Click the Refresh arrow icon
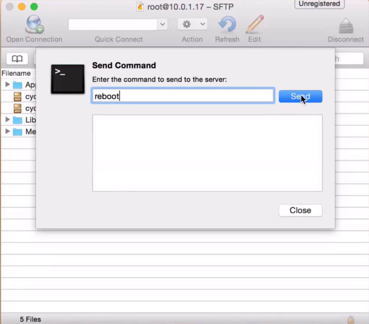 [227, 24]
